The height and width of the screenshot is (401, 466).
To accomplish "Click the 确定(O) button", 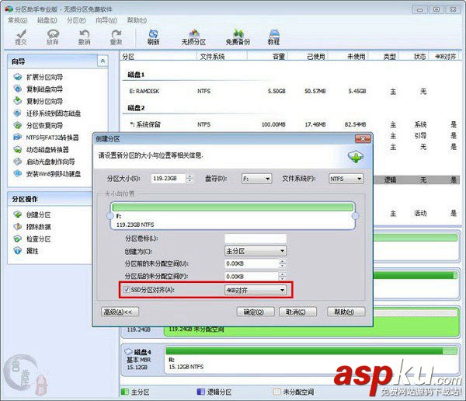I will pyautogui.click(x=256, y=312).
